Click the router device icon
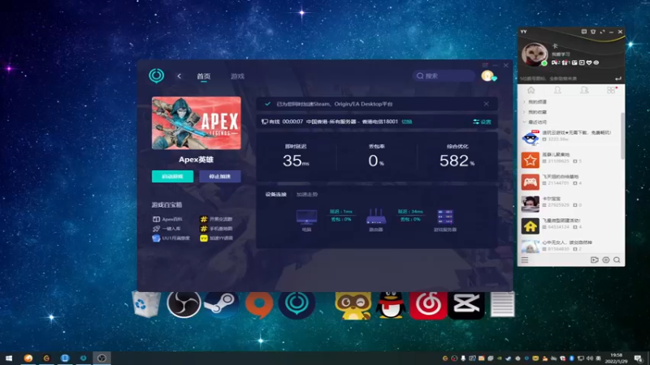Screen dimensions: 650x365 coord(376,217)
